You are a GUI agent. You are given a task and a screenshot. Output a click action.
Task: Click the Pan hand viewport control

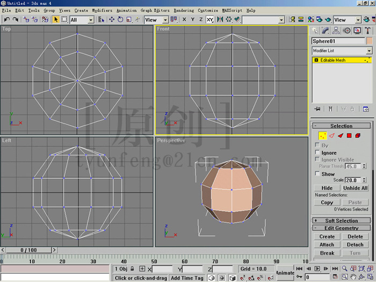(353, 277)
